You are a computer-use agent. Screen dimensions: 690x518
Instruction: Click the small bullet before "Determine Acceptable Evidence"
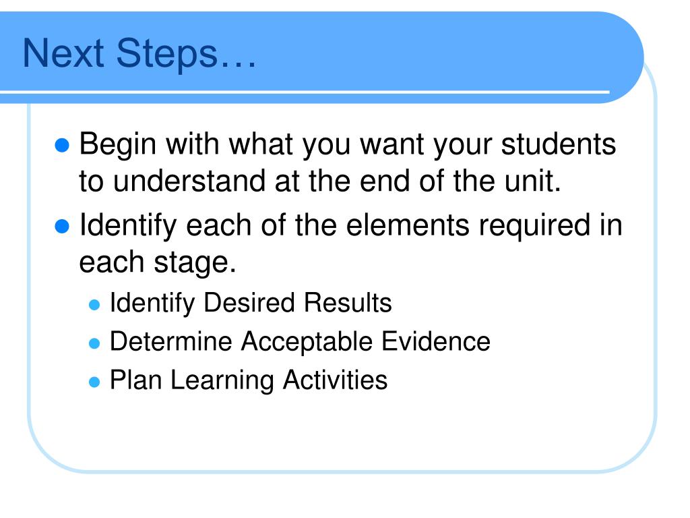tap(94, 343)
